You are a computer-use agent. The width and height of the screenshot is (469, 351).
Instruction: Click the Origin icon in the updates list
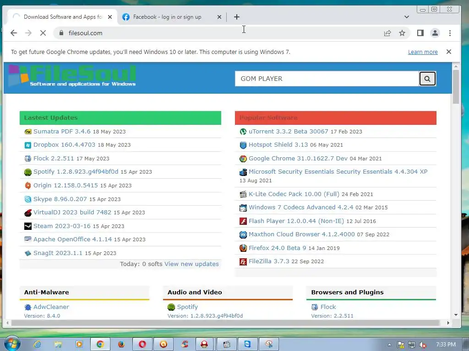(28, 186)
